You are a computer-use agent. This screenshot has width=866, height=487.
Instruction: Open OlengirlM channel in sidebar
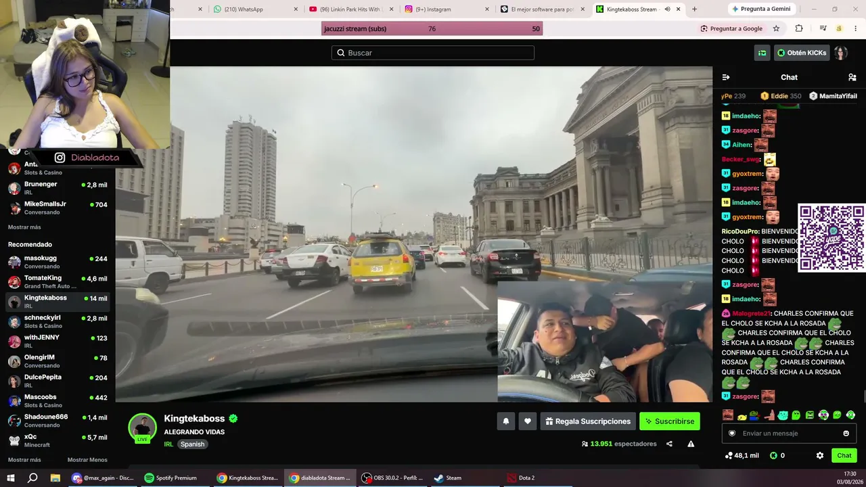pos(58,361)
